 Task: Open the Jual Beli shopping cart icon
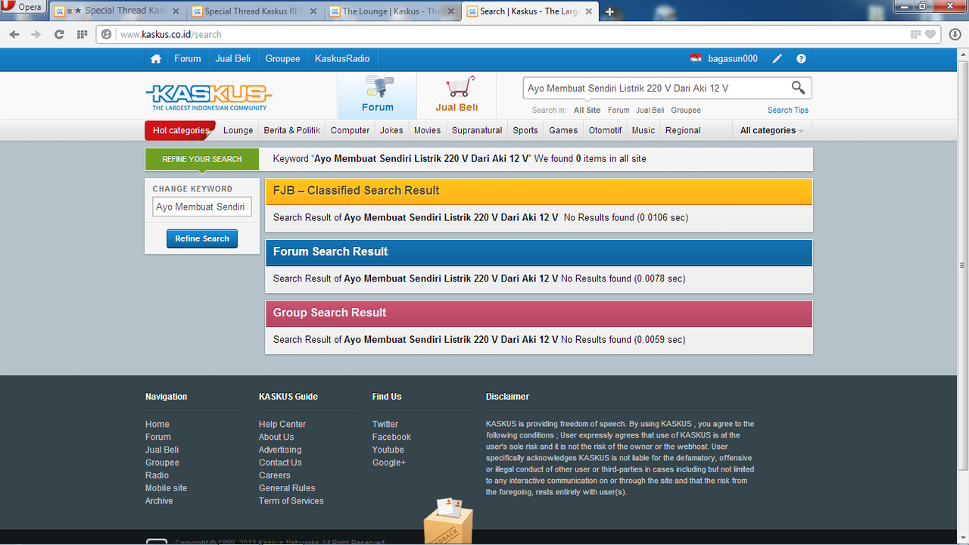click(x=456, y=95)
